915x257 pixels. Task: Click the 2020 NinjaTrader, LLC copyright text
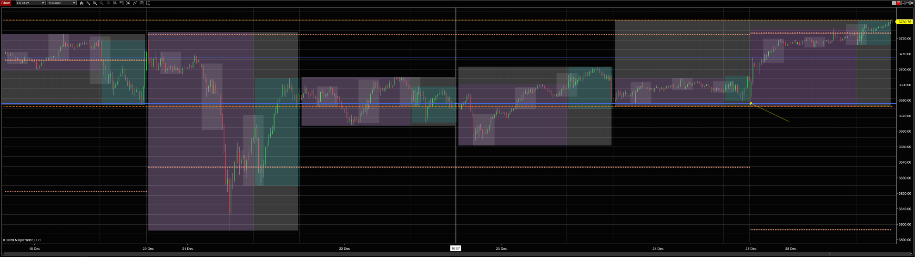coord(22,240)
